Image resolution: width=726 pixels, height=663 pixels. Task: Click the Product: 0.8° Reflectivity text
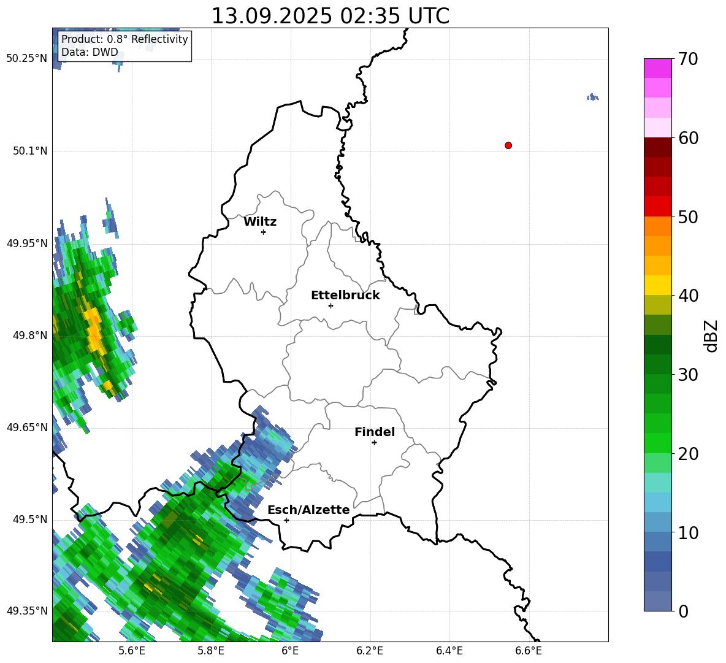124,39
